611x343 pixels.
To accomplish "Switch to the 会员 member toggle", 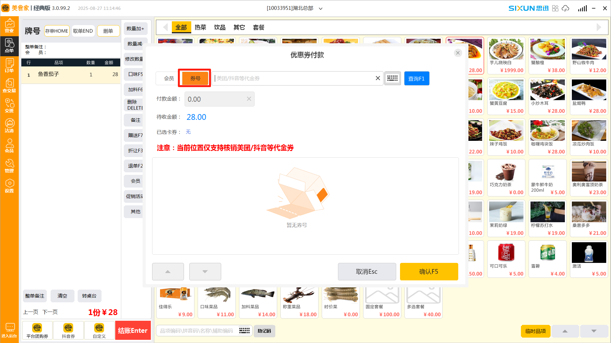I will pos(169,79).
